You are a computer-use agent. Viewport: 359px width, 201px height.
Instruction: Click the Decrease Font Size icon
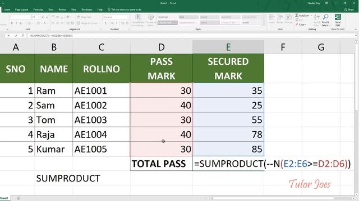click(47, 17)
